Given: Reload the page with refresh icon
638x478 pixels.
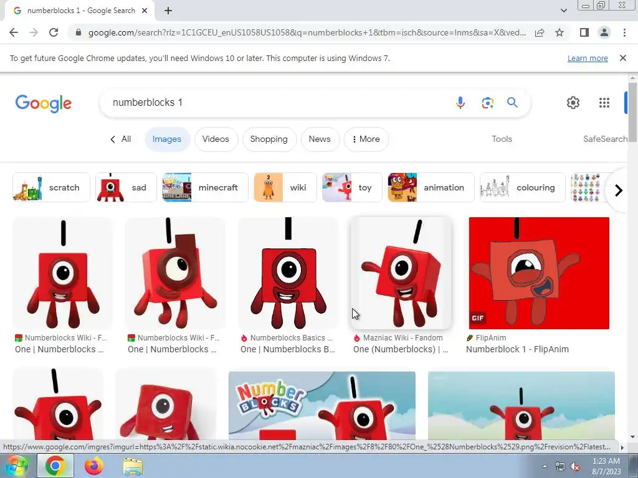Looking at the screenshot, I should tap(54, 32).
